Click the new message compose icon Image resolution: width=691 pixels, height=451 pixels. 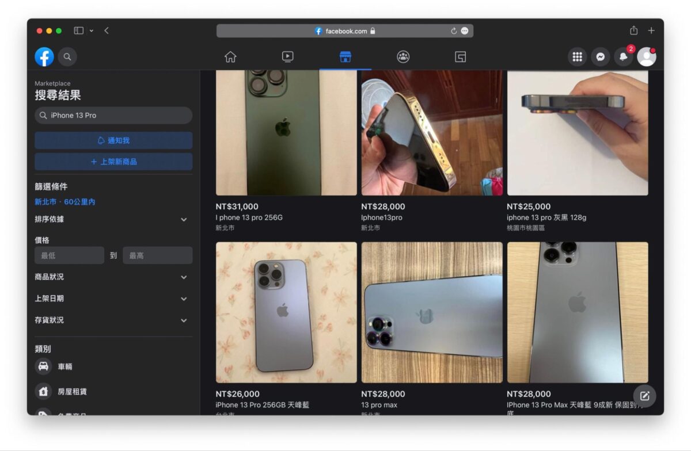pyautogui.click(x=645, y=396)
